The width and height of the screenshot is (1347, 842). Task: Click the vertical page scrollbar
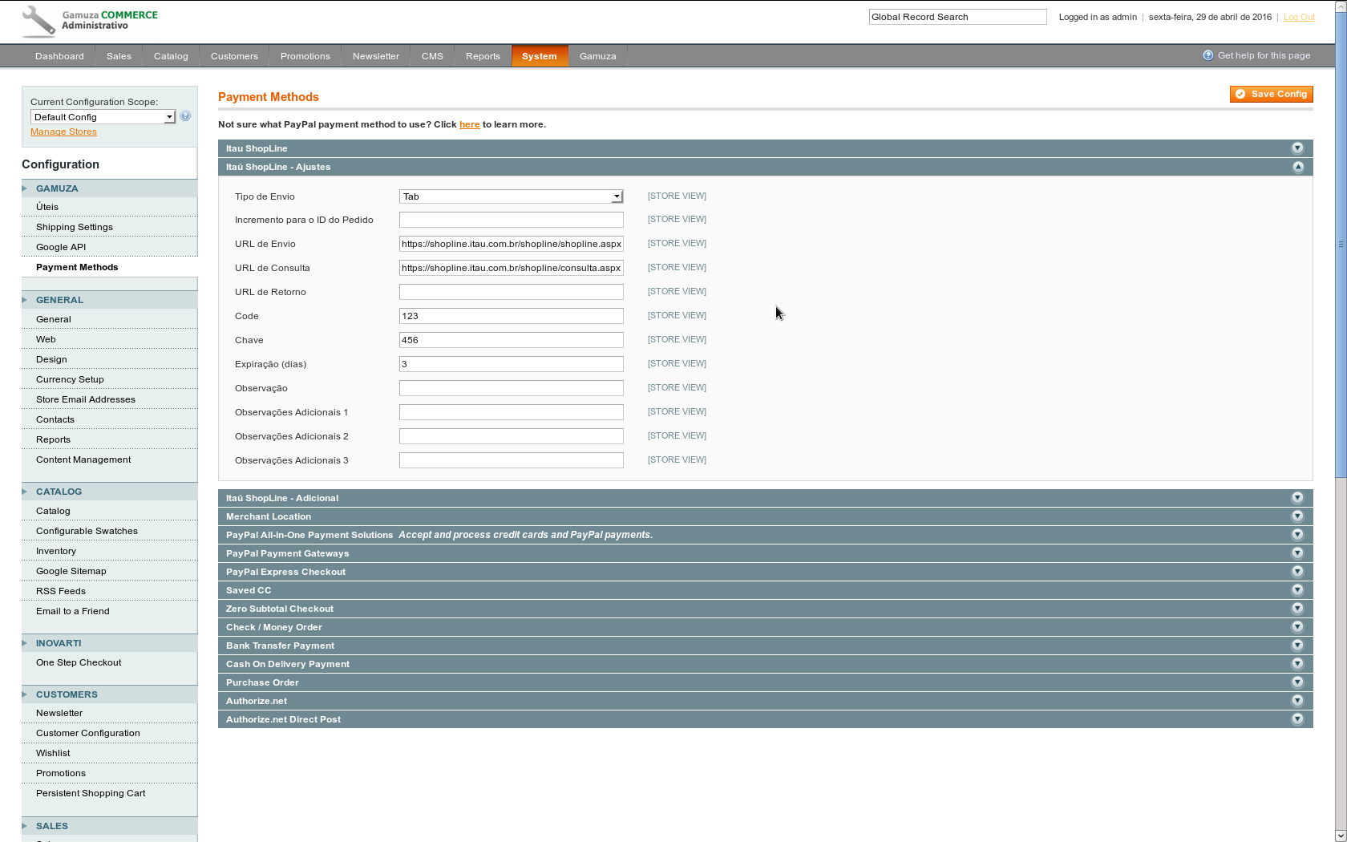point(1341,245)
